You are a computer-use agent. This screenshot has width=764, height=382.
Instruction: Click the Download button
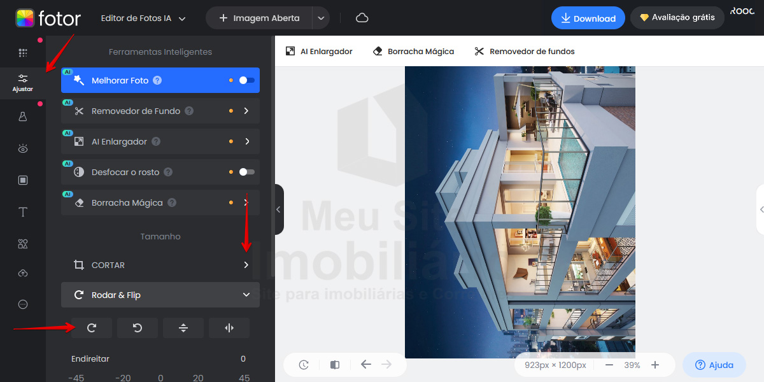pos(588,18)
